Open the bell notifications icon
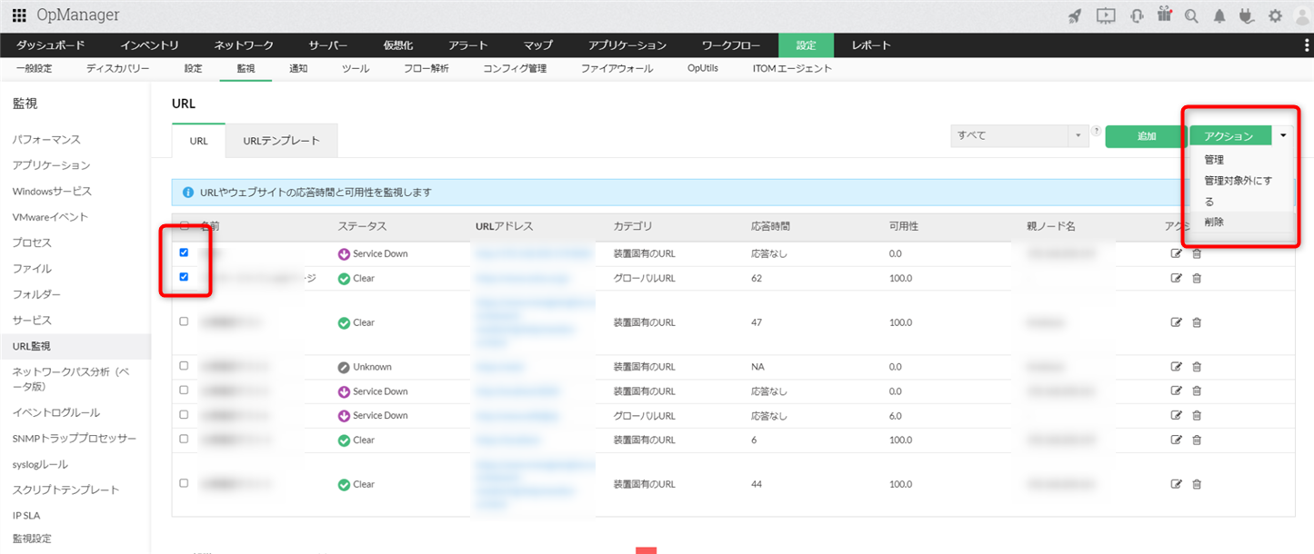 (x=1219, y=15)
